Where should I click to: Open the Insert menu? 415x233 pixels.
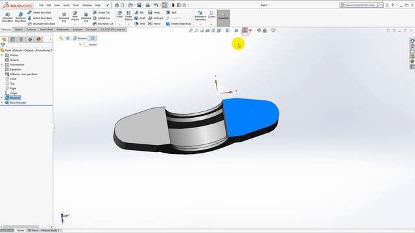(x=66, y=5)
